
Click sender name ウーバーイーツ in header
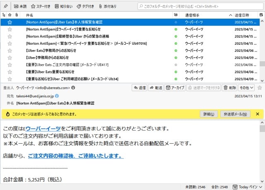click(25, 88)
